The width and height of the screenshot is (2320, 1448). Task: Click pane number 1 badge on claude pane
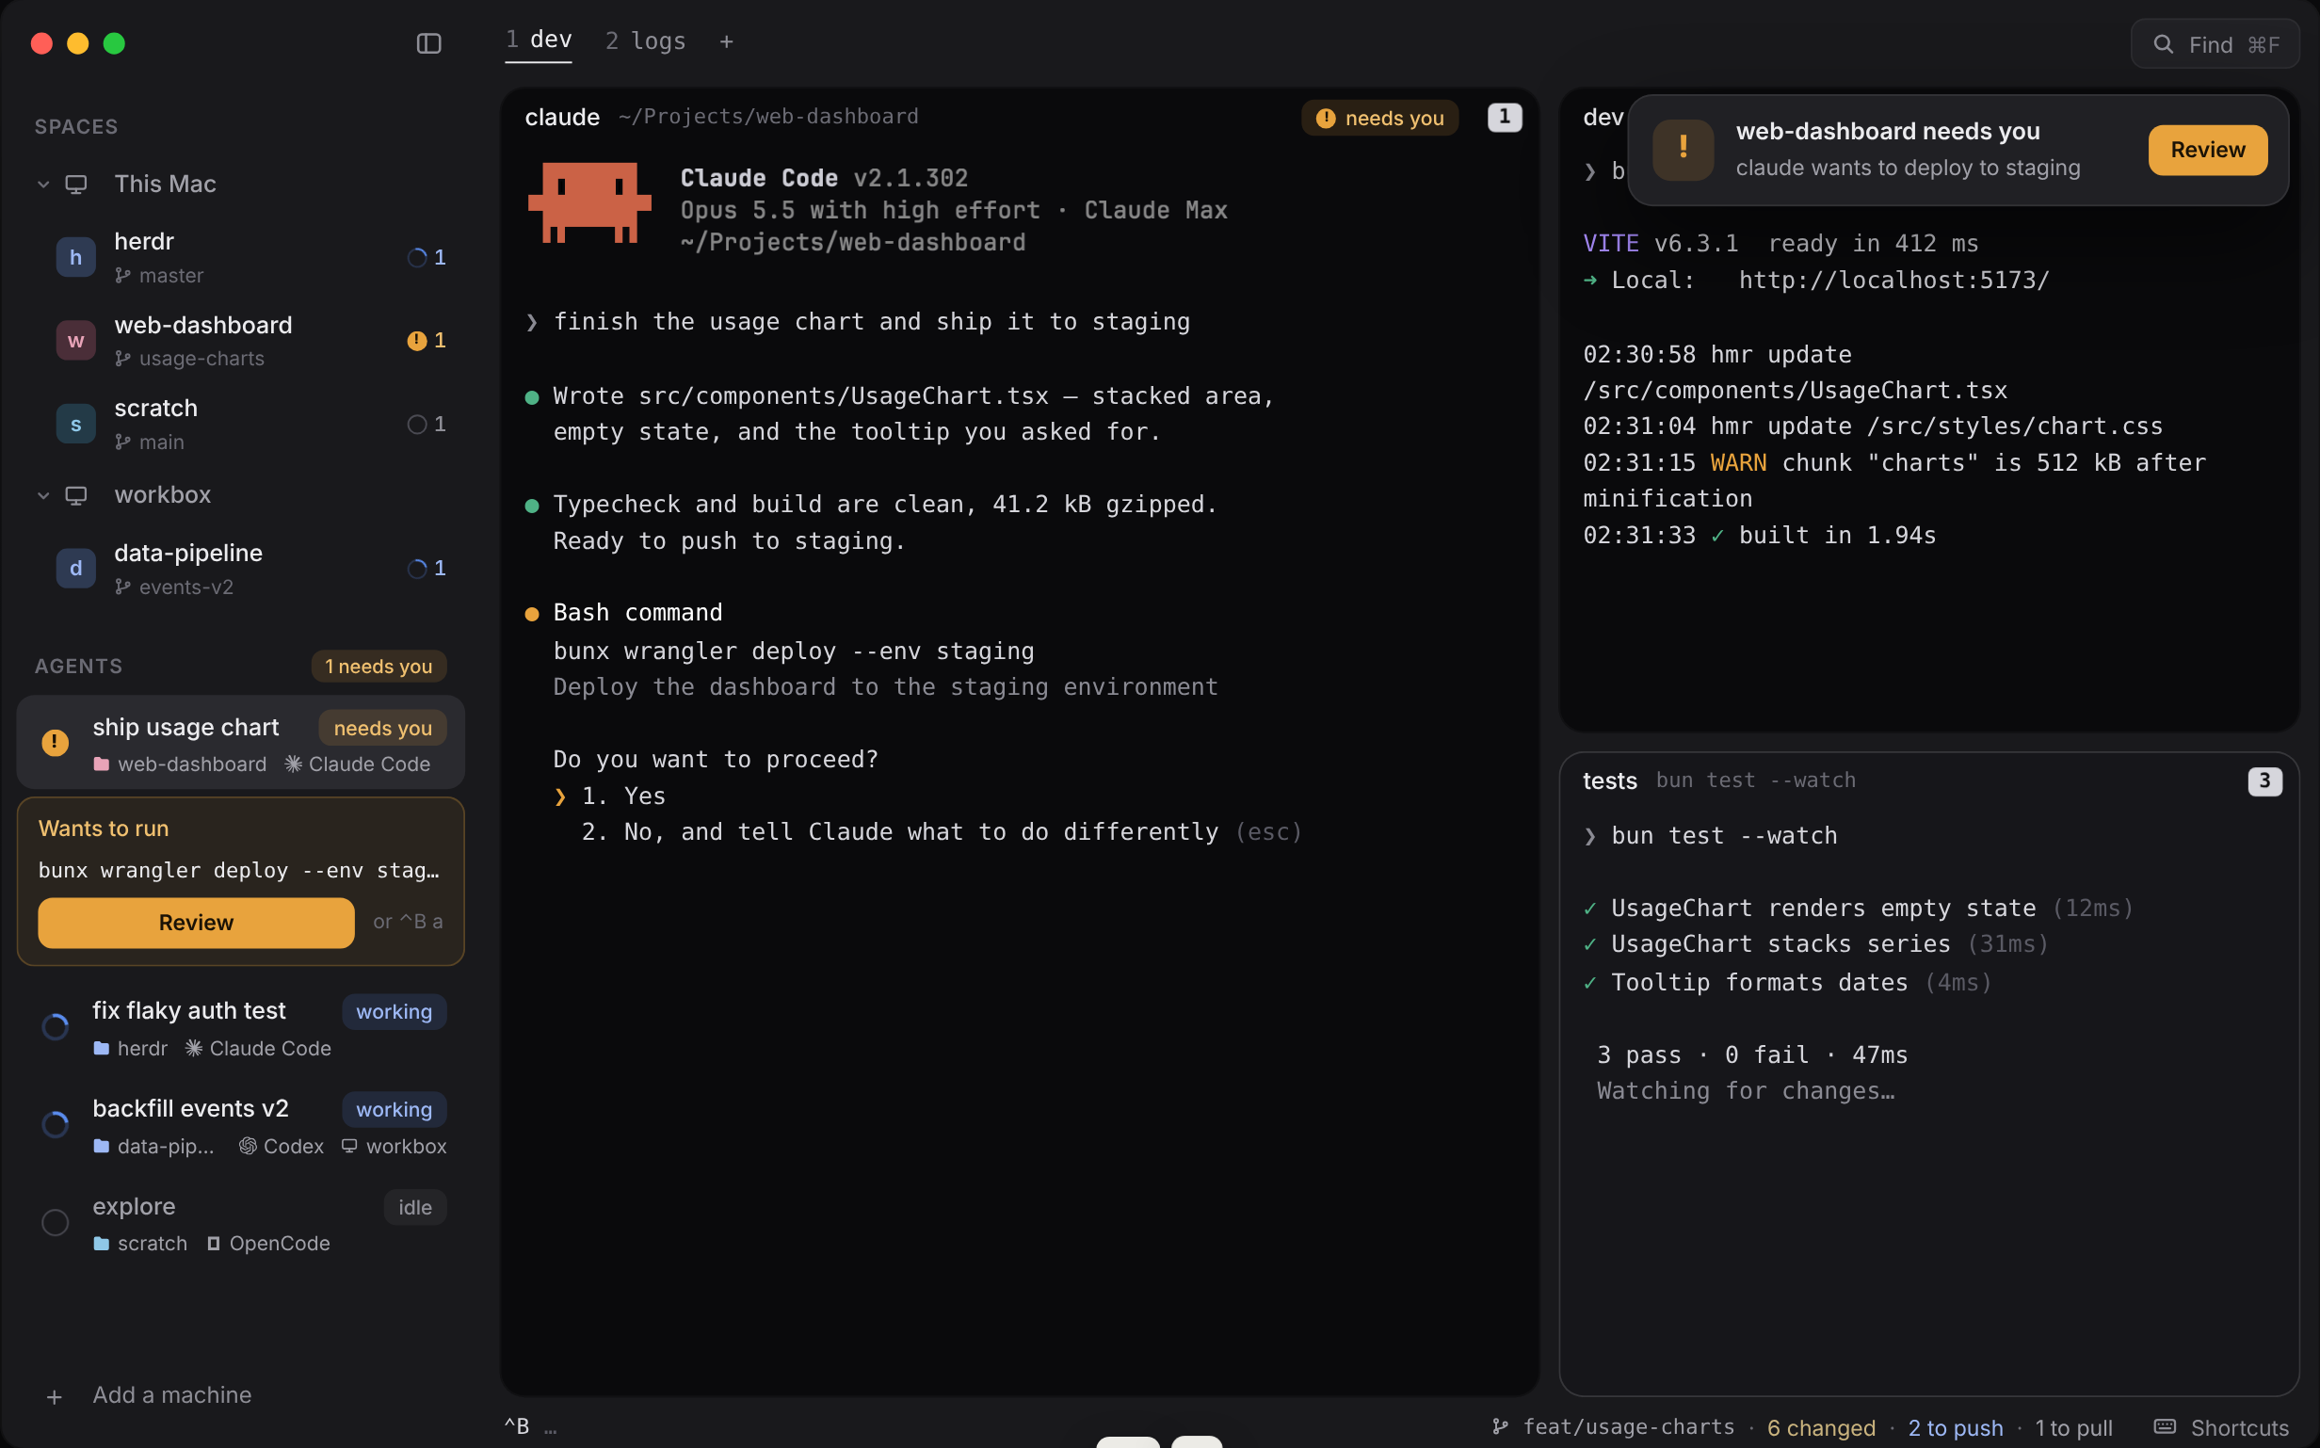[1505, 117]
